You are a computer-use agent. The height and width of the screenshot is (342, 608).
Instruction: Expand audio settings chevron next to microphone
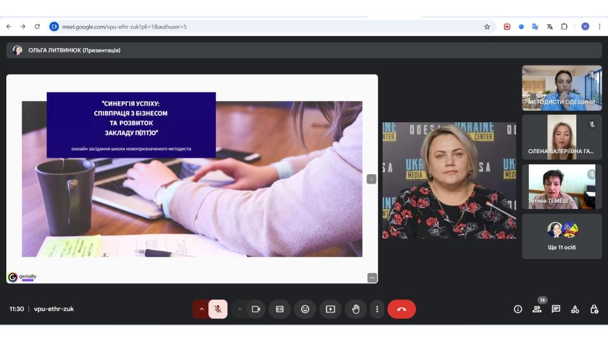(201, 309)
